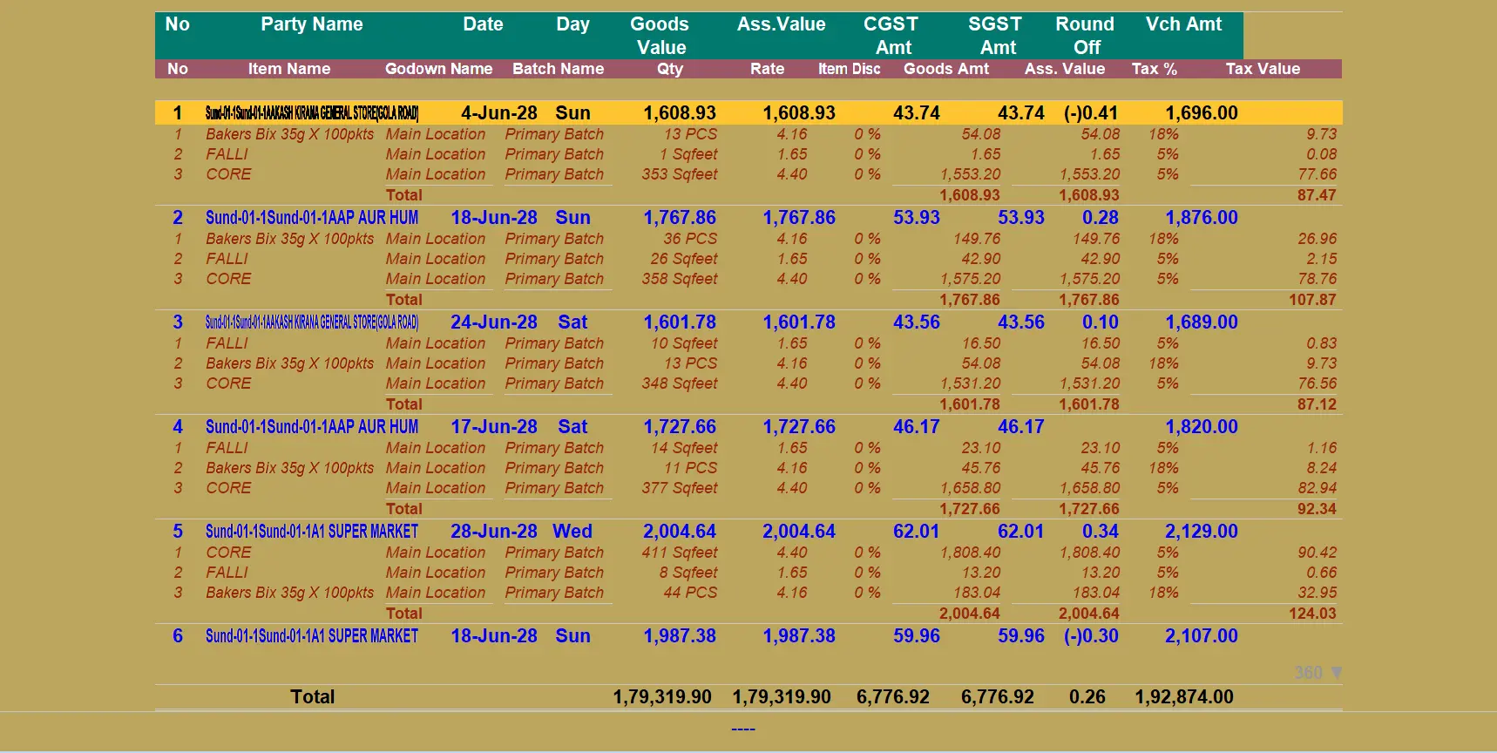Click the Goods Value column header
This screenshot has height=753, width=1497.
pos(660,36)
